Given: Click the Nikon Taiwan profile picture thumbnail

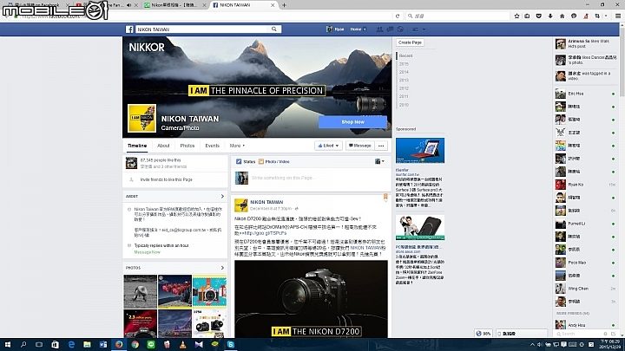Looking at the screenshot, I should point(141,118).
